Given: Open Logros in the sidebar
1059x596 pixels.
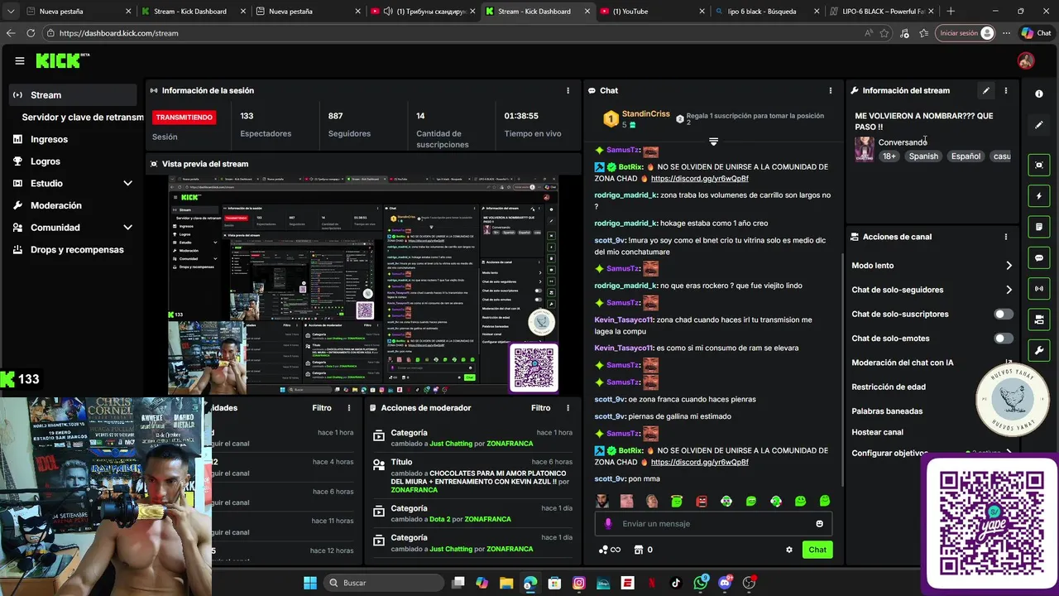Looking at the screenshot, I should tap(45, 161).
